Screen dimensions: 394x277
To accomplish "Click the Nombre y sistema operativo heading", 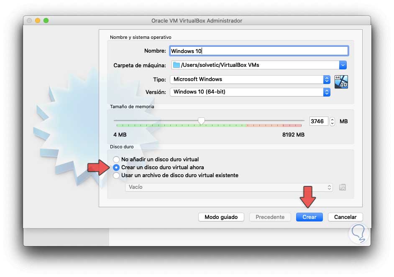I will click(141, 37).
